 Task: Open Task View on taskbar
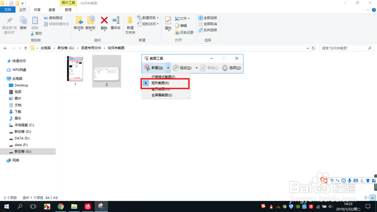[x=33, y=206]
